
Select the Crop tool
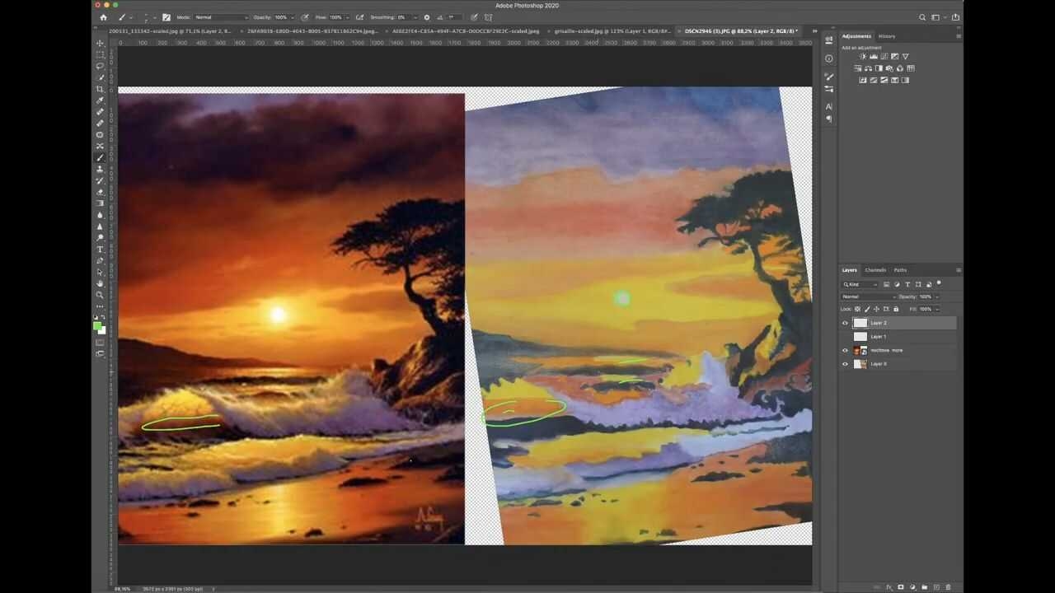[101, 89]
